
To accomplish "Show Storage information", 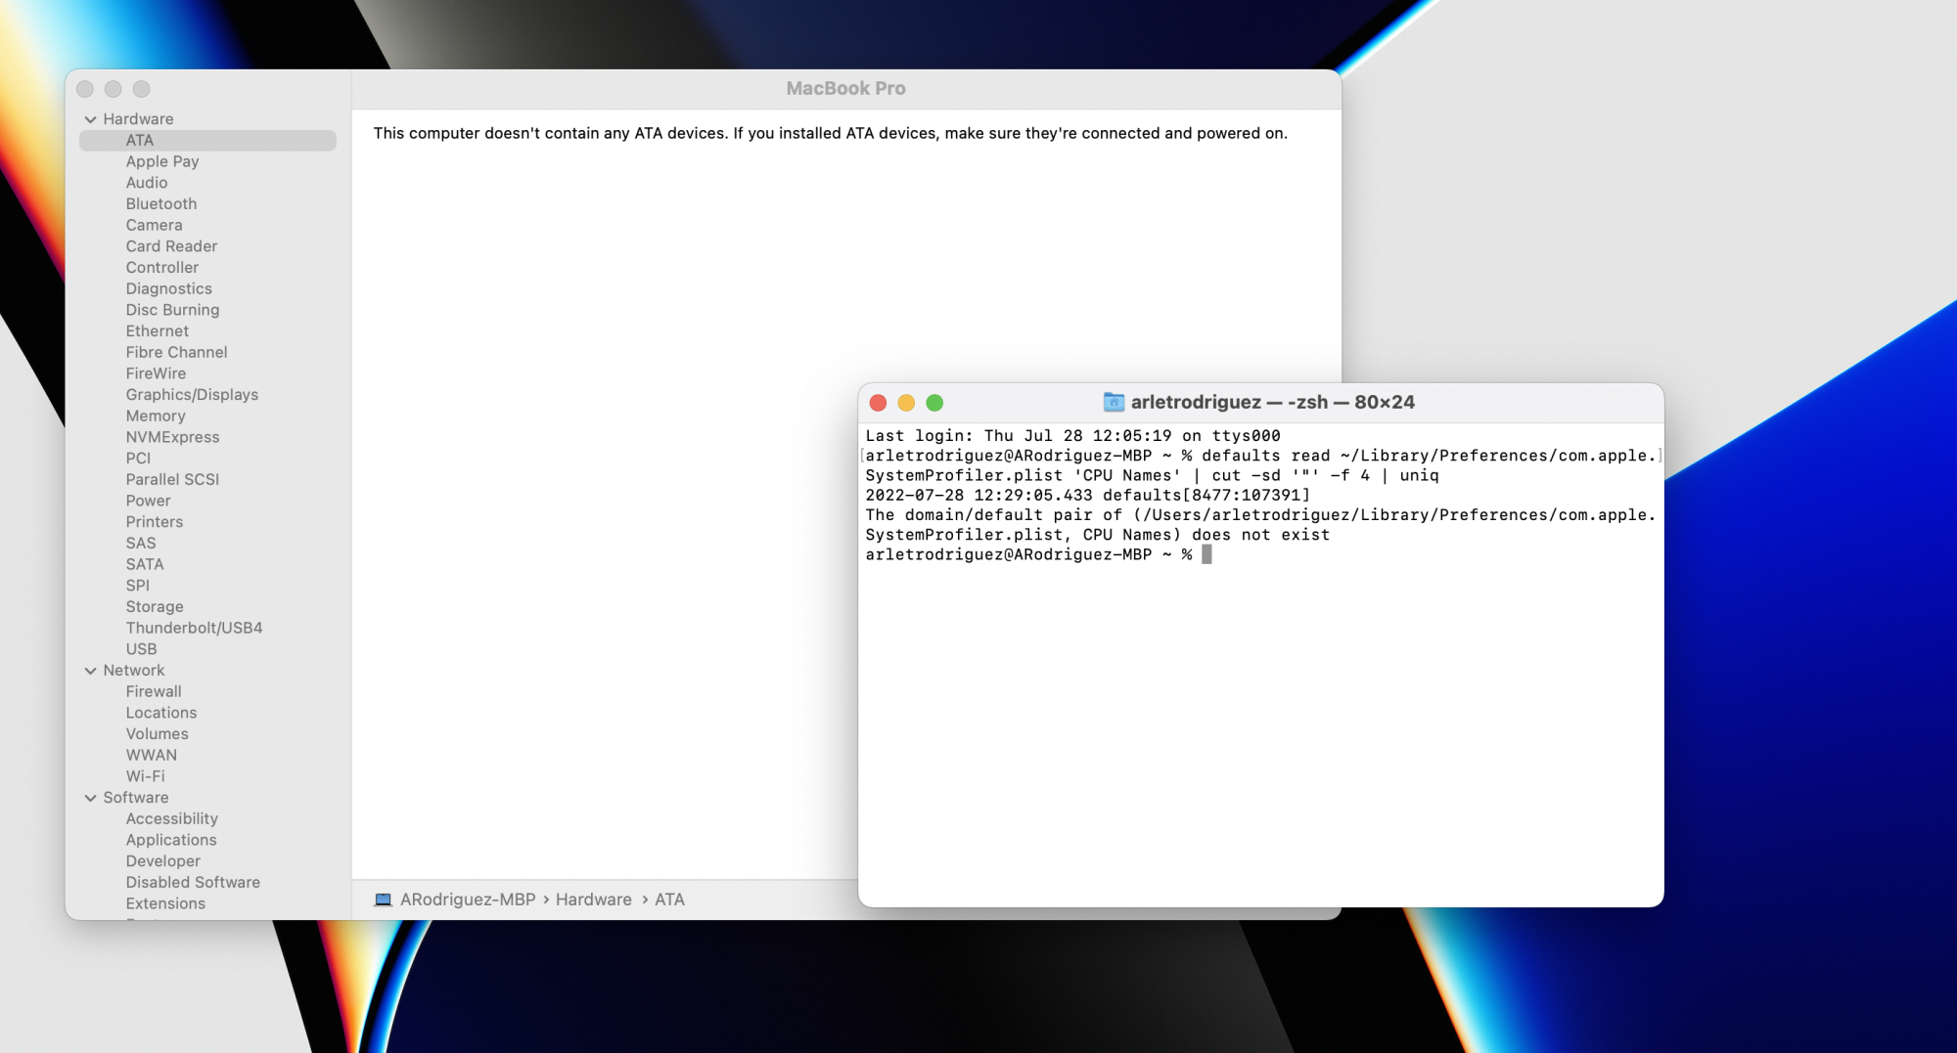I will coord(155,606).
